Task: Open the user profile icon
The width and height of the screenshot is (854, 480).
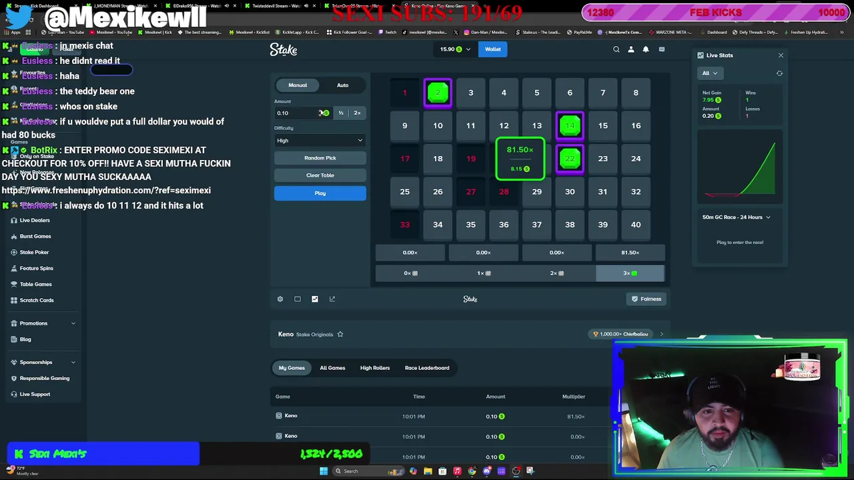Action: 631,49
